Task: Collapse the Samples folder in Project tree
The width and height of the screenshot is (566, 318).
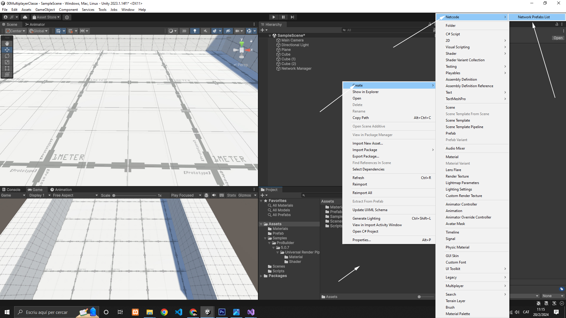Action: click(265, 238)
